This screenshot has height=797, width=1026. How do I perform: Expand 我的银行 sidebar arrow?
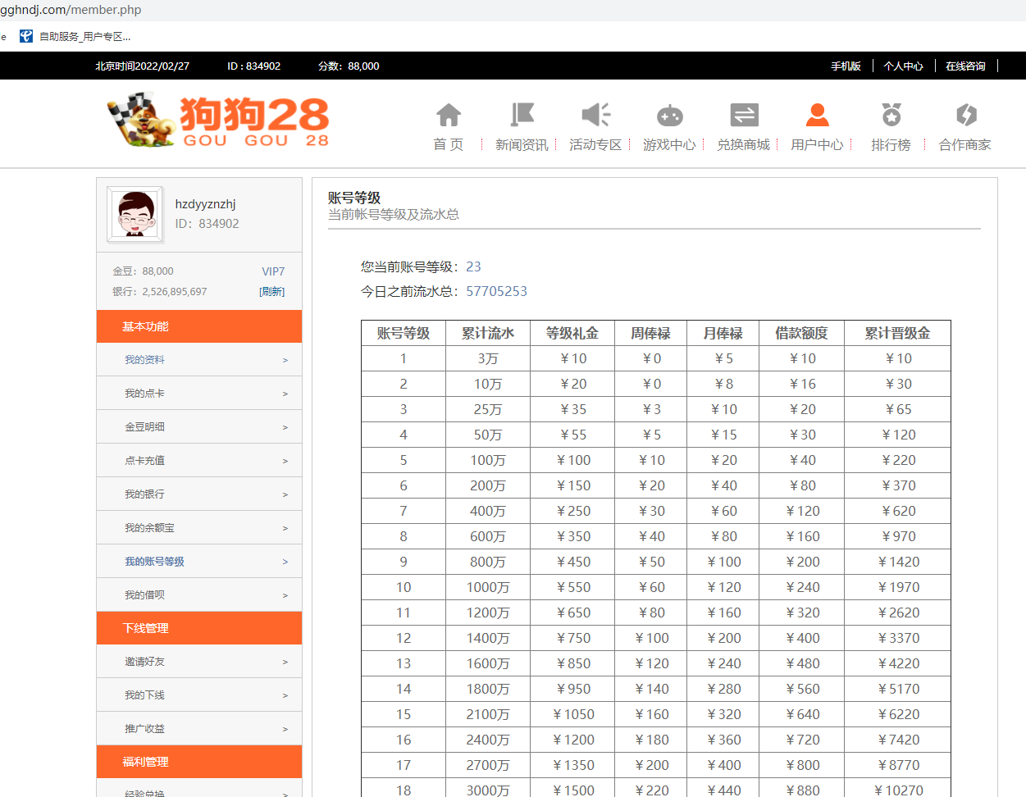point(285,494)
